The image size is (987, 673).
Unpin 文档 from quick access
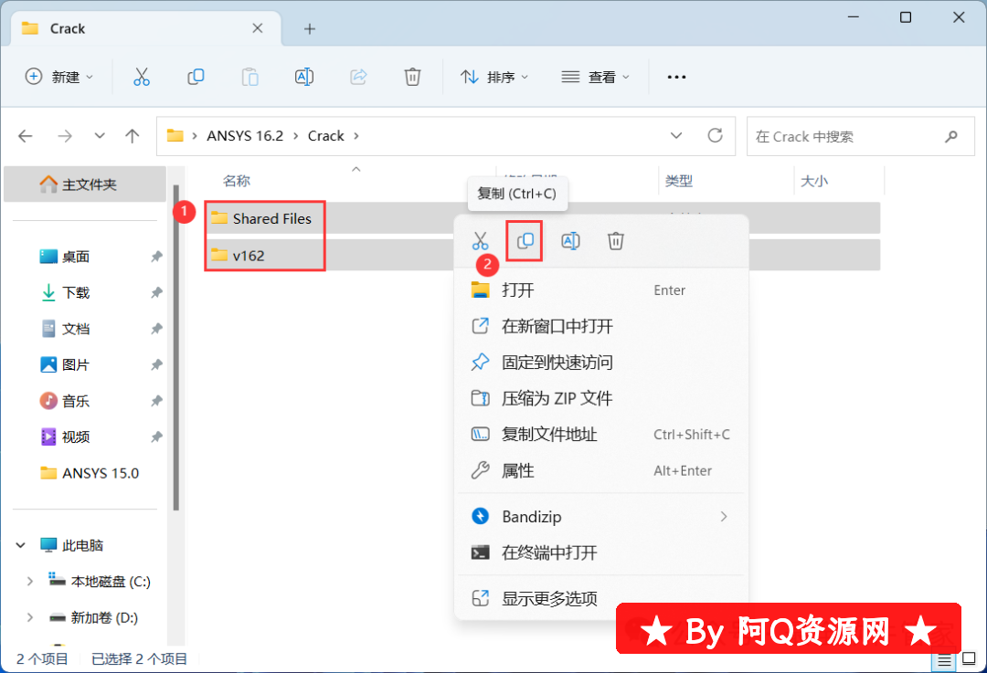156,329
